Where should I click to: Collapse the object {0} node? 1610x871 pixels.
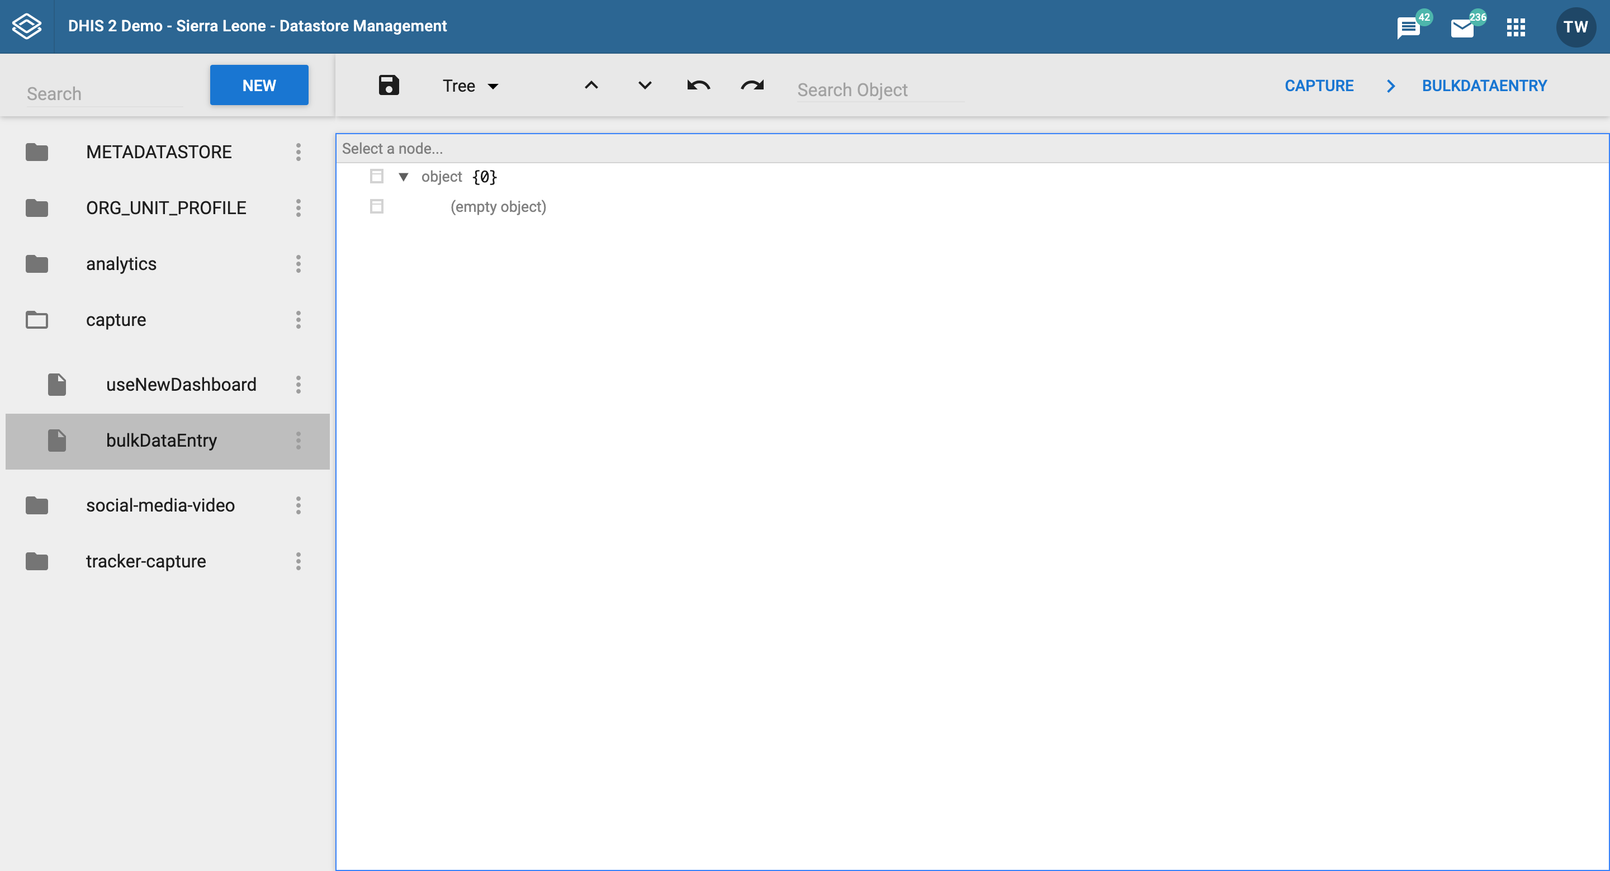coord(404,177)
